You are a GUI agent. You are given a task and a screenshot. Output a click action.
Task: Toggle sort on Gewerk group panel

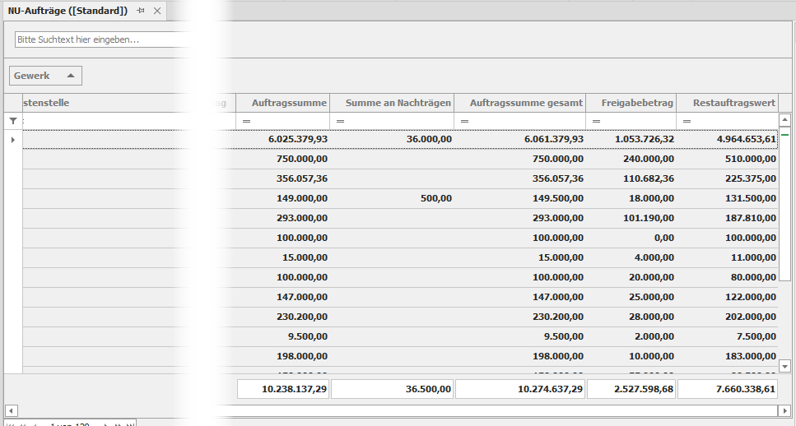(x=45, y=76)
